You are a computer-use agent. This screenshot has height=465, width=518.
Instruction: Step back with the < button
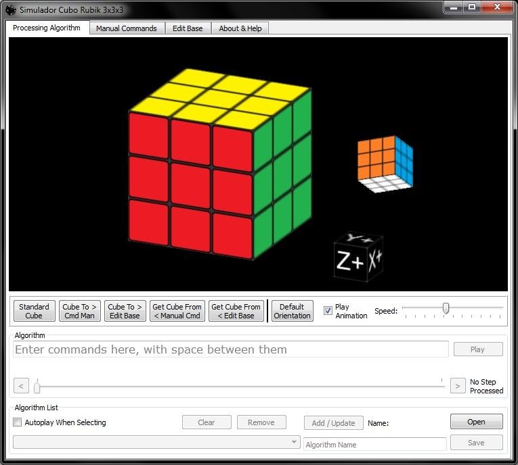[21, 386]
